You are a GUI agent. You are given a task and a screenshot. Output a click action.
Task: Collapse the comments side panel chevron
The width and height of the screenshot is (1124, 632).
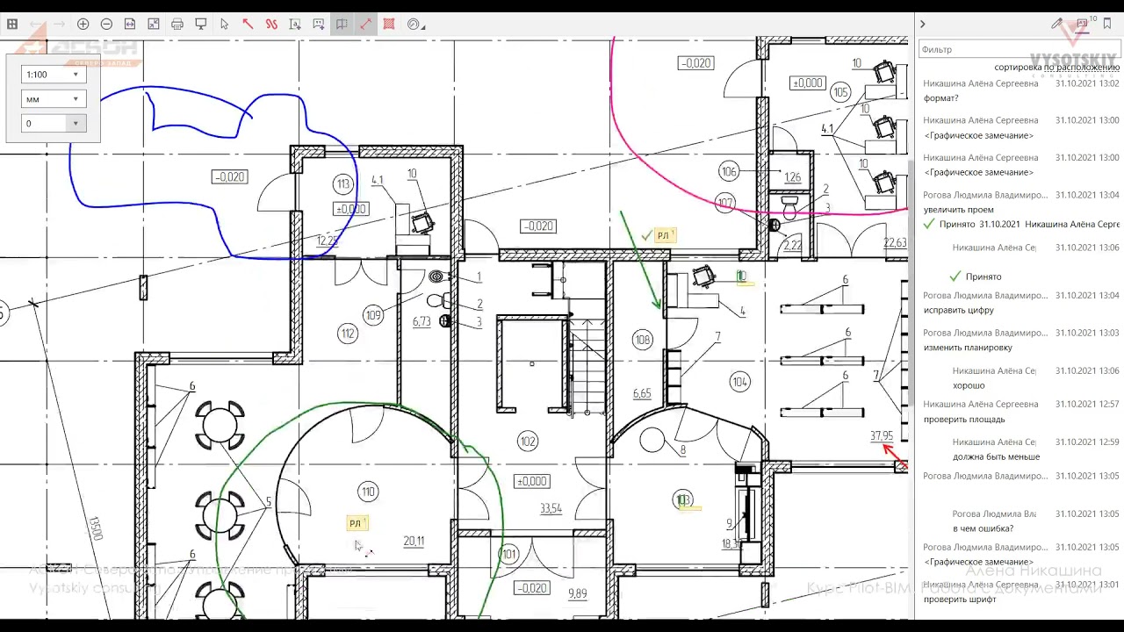pyautogui.click(x=923, y=25)
